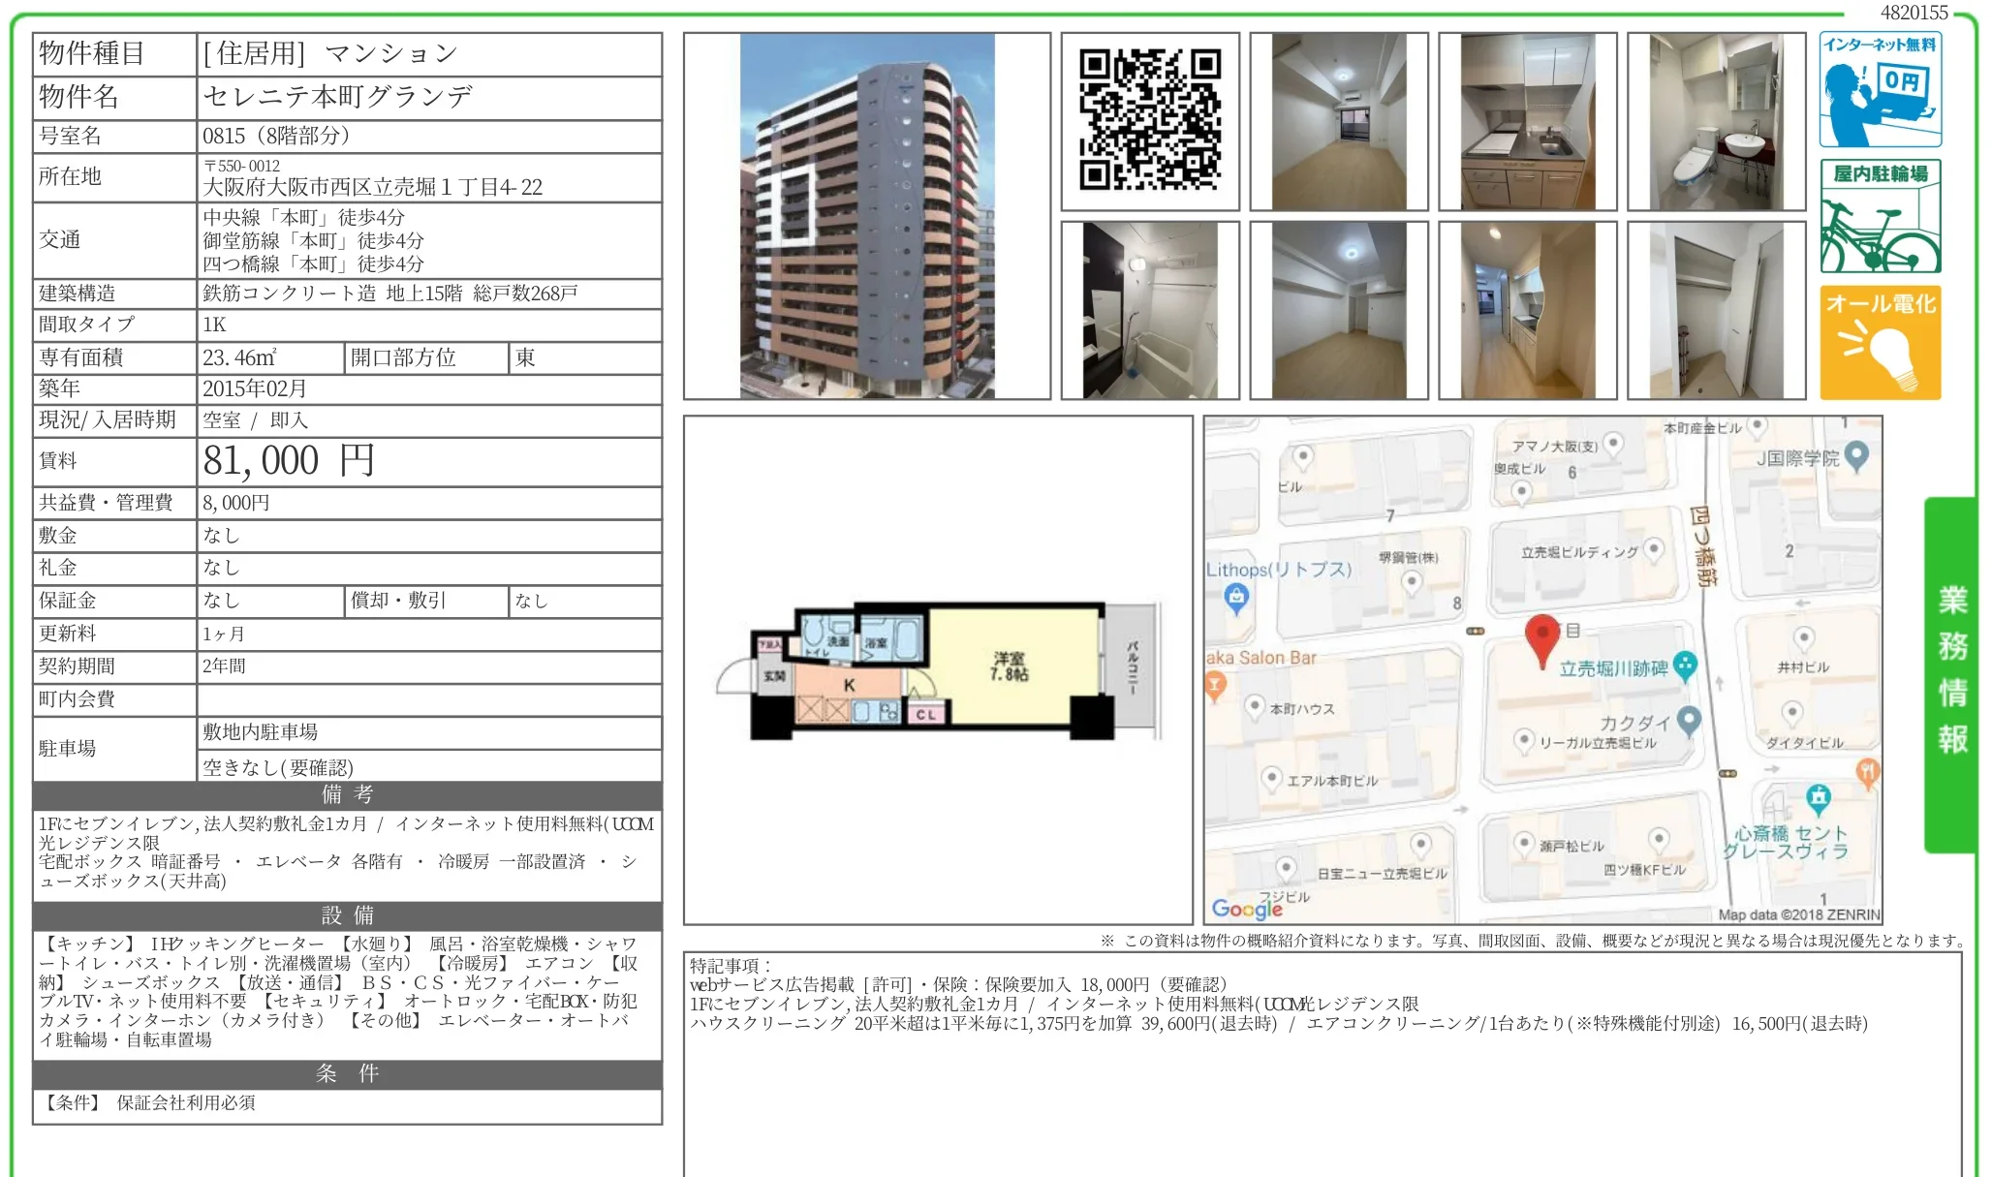Screen dimensions: 1992x1177
Task: Click the build date 2015年02月
Action: tap(255, 388)
